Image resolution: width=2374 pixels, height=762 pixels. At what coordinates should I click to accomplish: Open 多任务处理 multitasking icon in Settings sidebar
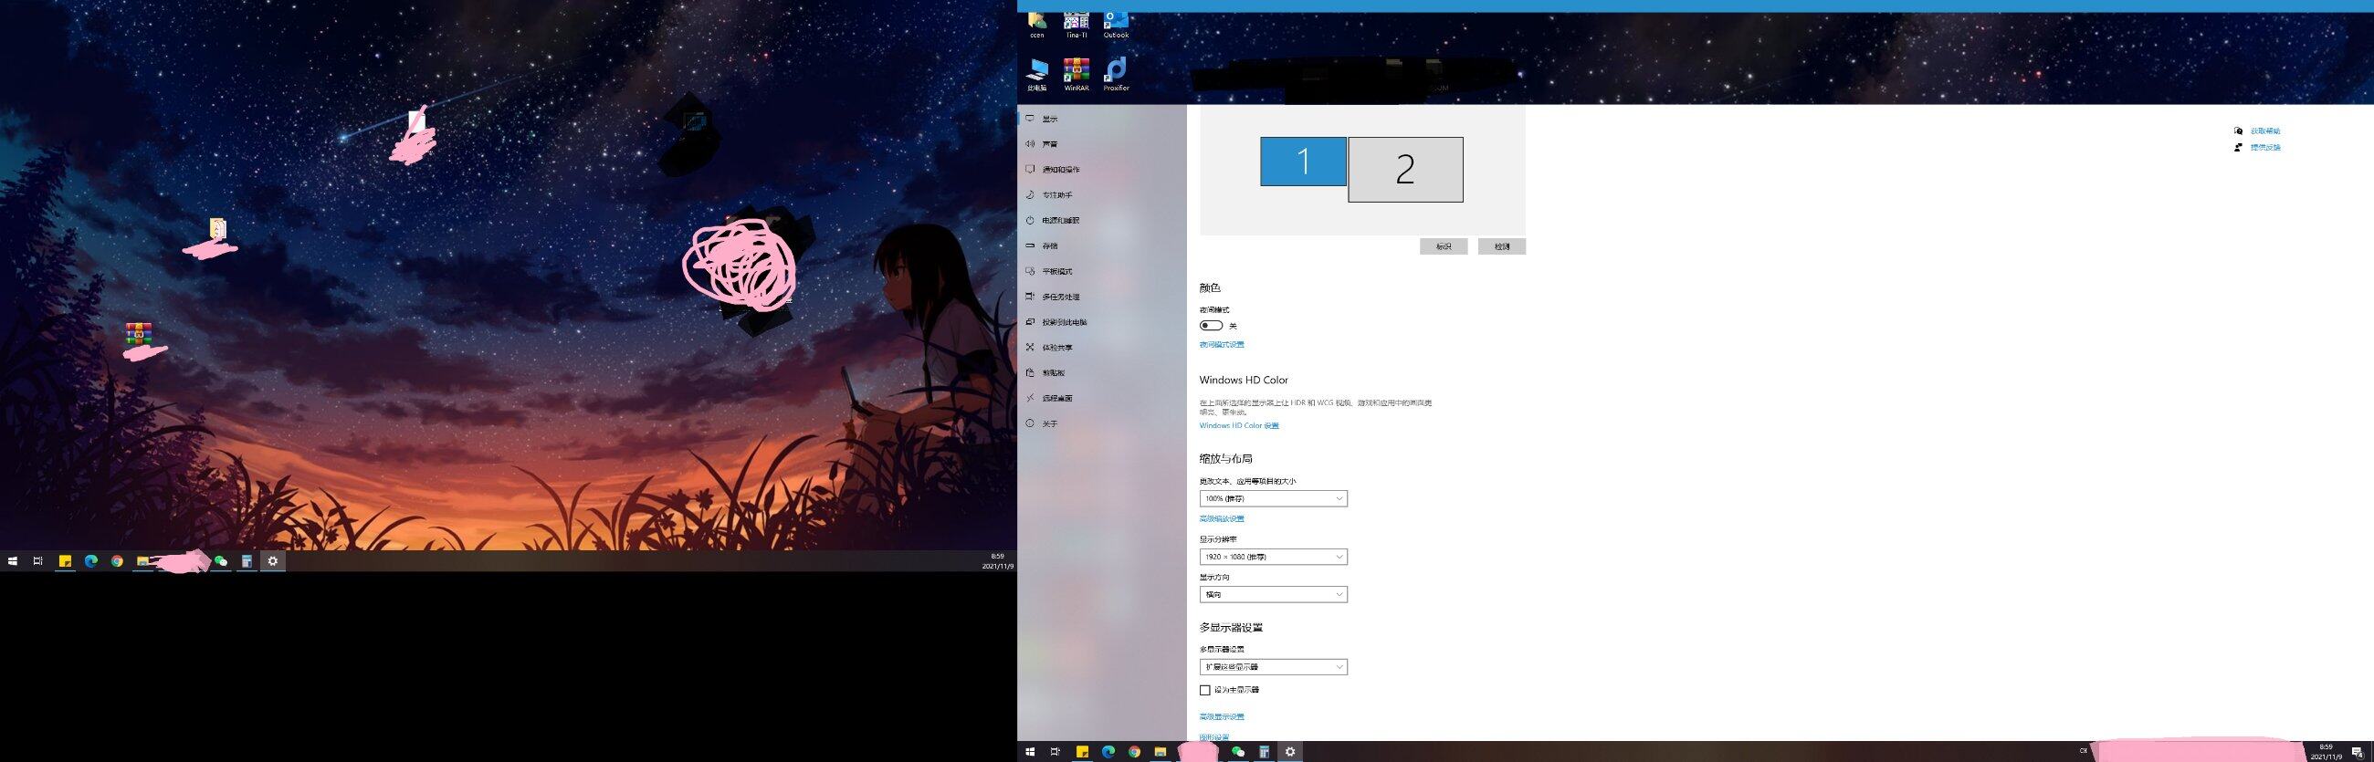[1030, 297]
